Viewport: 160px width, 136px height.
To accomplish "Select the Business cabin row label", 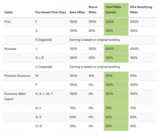I will (10, 49).
